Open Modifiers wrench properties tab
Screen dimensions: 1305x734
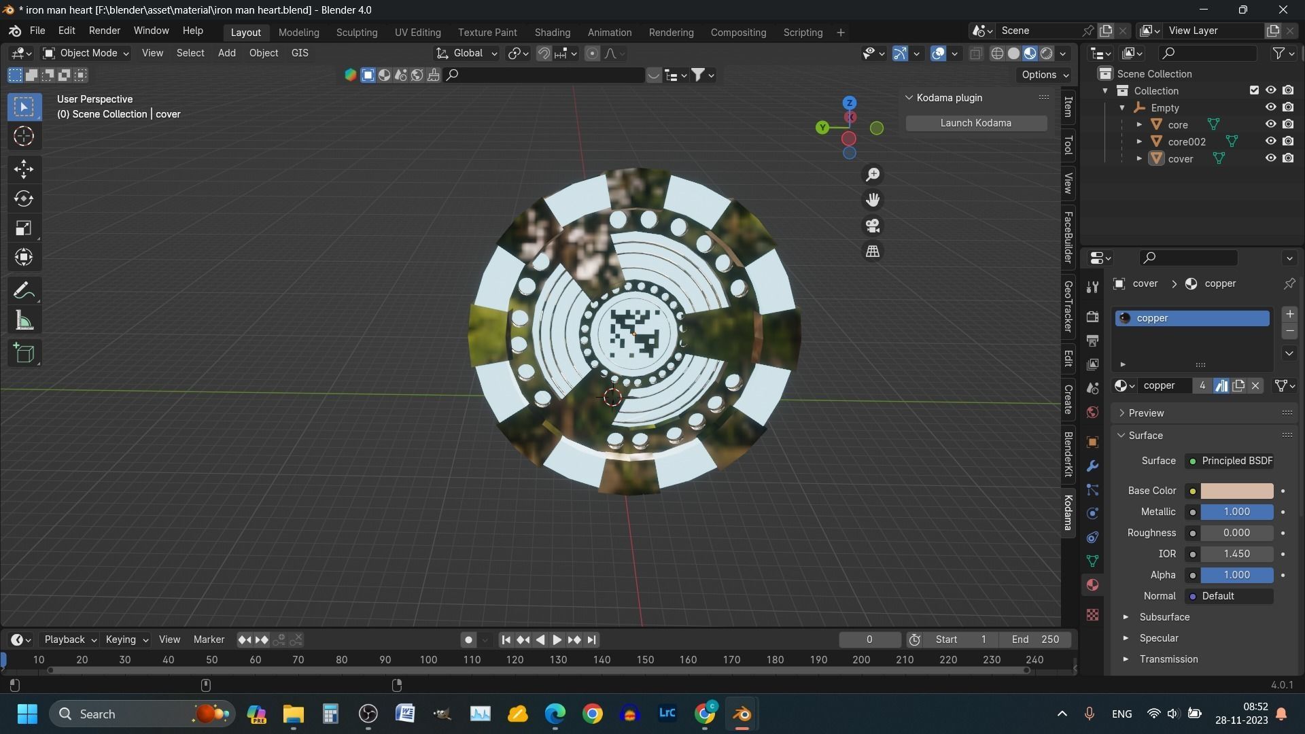click(x=1092, y=466)
